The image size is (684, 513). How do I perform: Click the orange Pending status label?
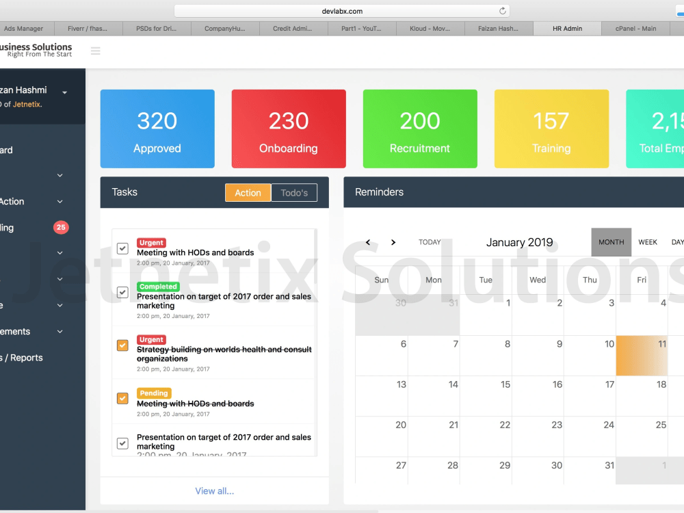153,393
